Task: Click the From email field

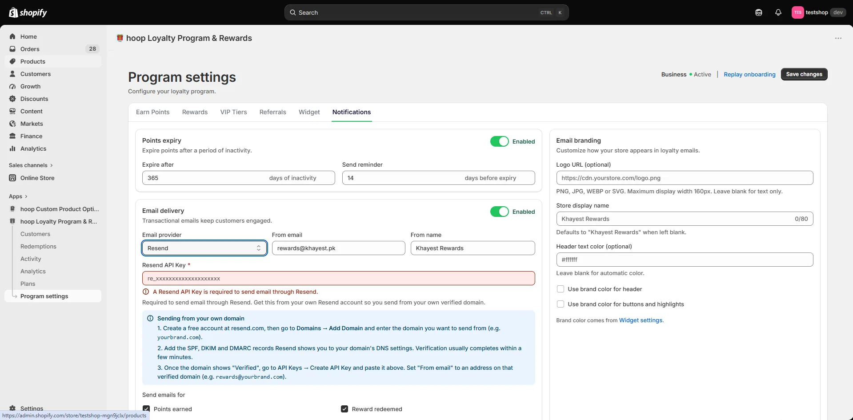Action: 338,248
